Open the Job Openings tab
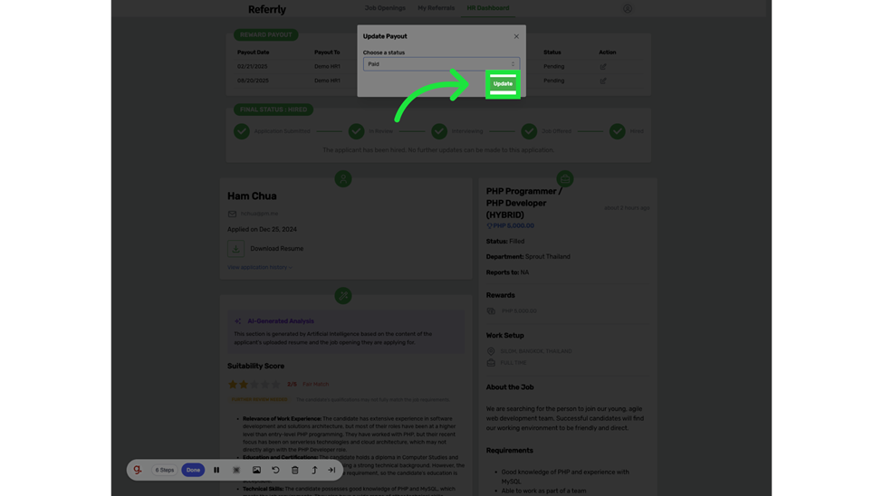Viewport: 883px width, 496px height. point(385,8)
